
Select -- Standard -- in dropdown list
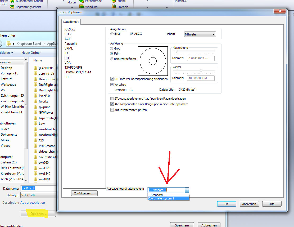168,195
